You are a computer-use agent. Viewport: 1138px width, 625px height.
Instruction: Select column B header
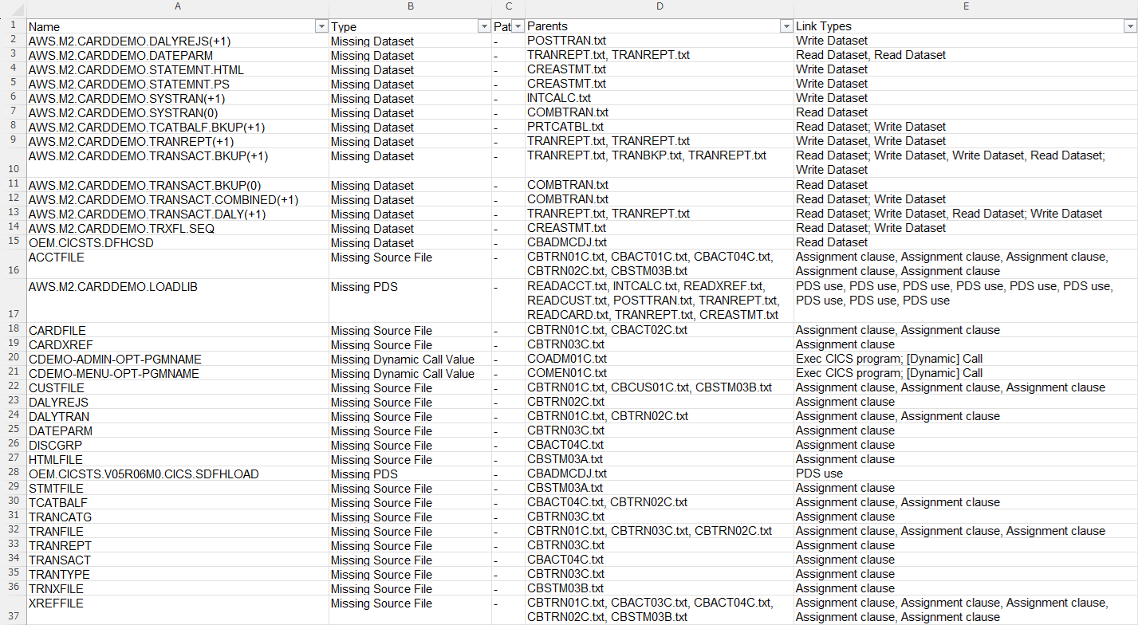point(410,6)
